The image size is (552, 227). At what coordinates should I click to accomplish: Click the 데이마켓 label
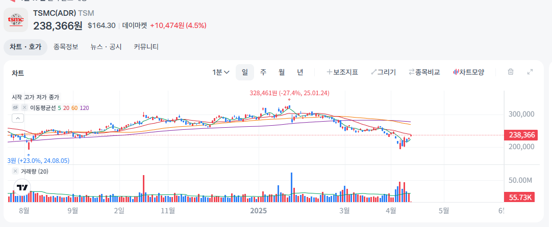pos(135,25)
